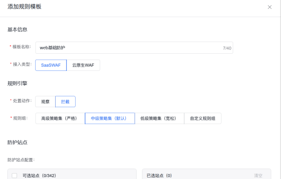Select 中级策略集（默认）rule group

110,118
